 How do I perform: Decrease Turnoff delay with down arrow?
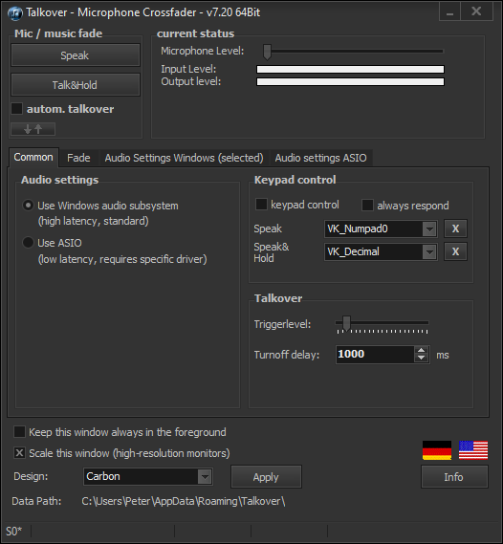tap(421, 358)
